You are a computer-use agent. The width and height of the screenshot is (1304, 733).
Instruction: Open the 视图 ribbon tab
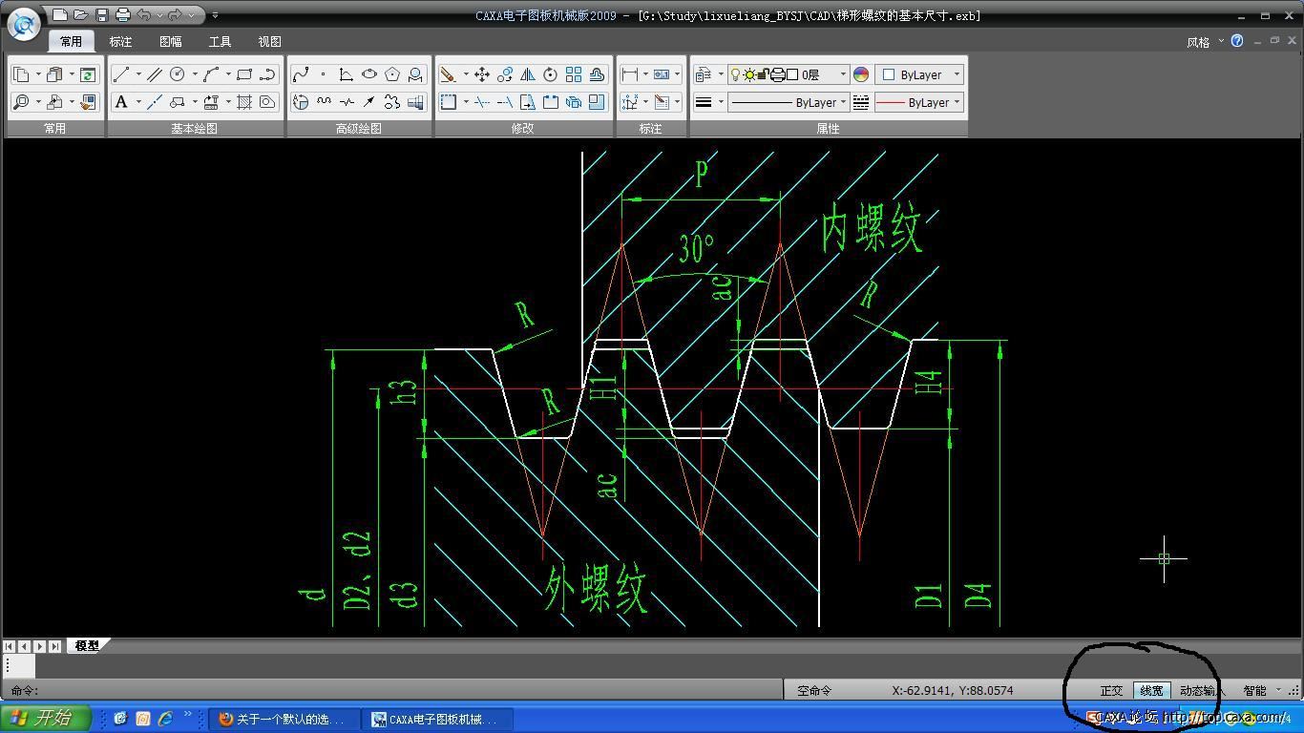269,42
